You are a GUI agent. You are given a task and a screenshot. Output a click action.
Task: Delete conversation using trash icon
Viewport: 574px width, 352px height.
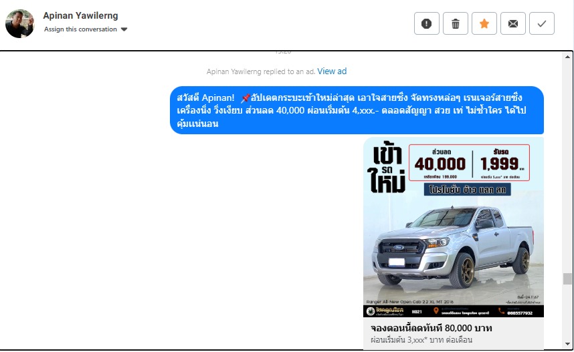point(456,24)
